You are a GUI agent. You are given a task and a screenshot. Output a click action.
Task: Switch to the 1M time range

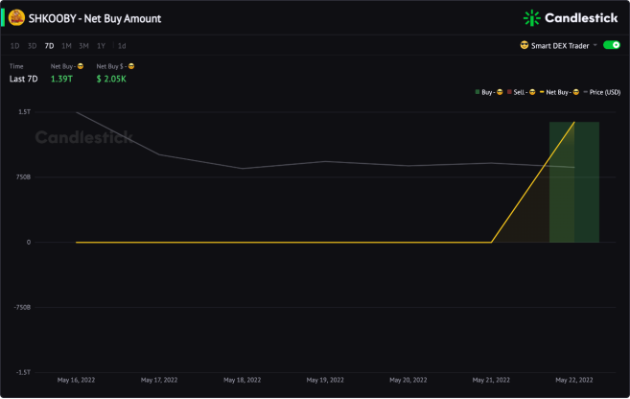(x=66, y=46)
